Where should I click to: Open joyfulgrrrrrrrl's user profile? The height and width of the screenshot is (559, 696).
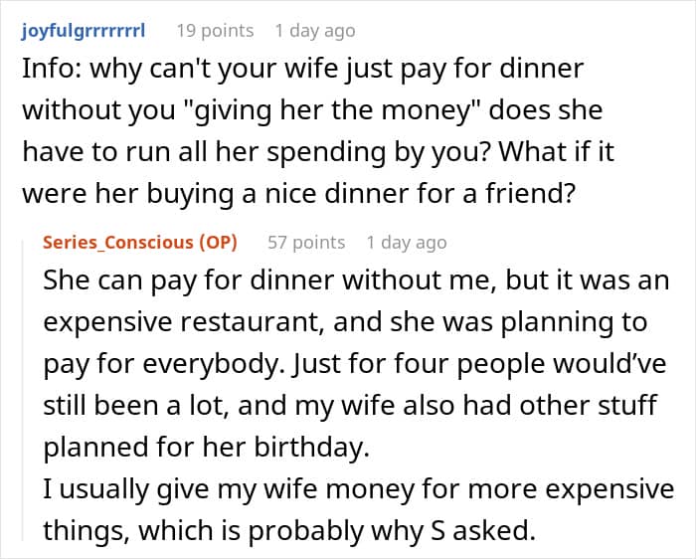point(83,31)
